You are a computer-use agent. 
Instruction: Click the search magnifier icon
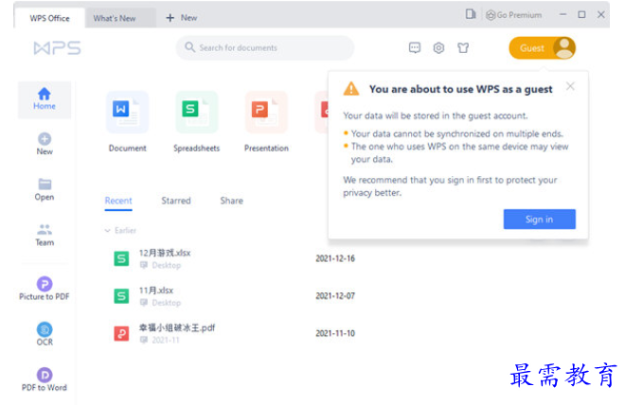190,47
